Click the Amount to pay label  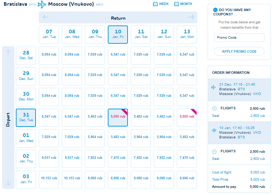(x=224, y=187)
